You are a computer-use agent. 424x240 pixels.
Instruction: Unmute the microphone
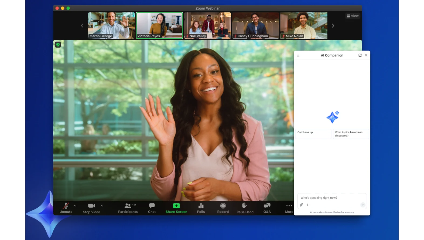[x=66, y=208]
